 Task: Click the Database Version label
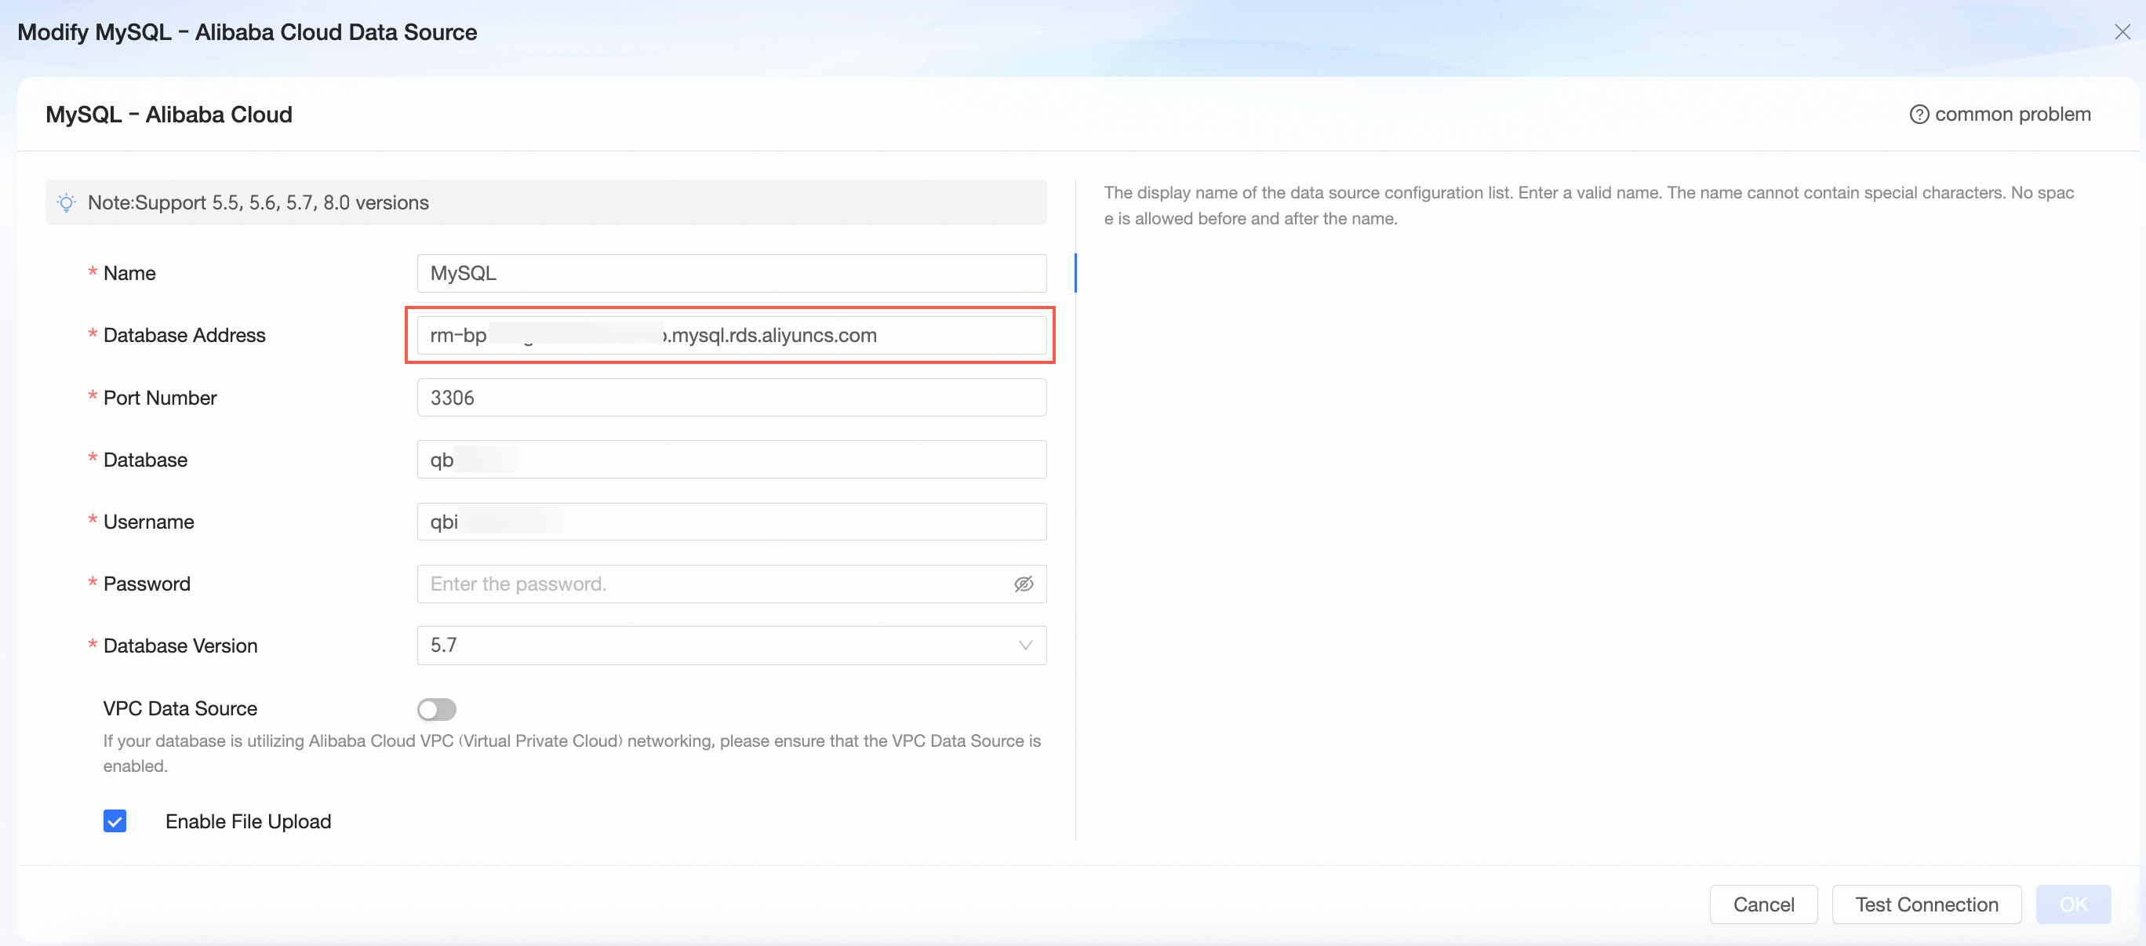(x=180, y=645)
